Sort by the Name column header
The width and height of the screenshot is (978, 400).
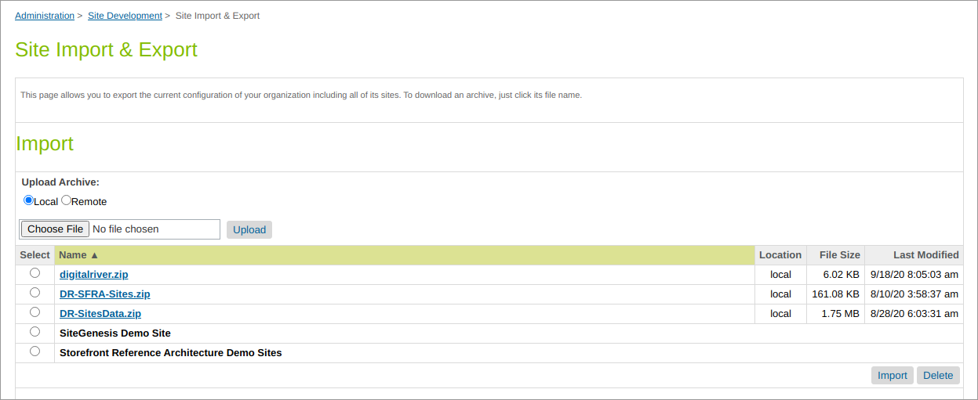coord(78,255)
